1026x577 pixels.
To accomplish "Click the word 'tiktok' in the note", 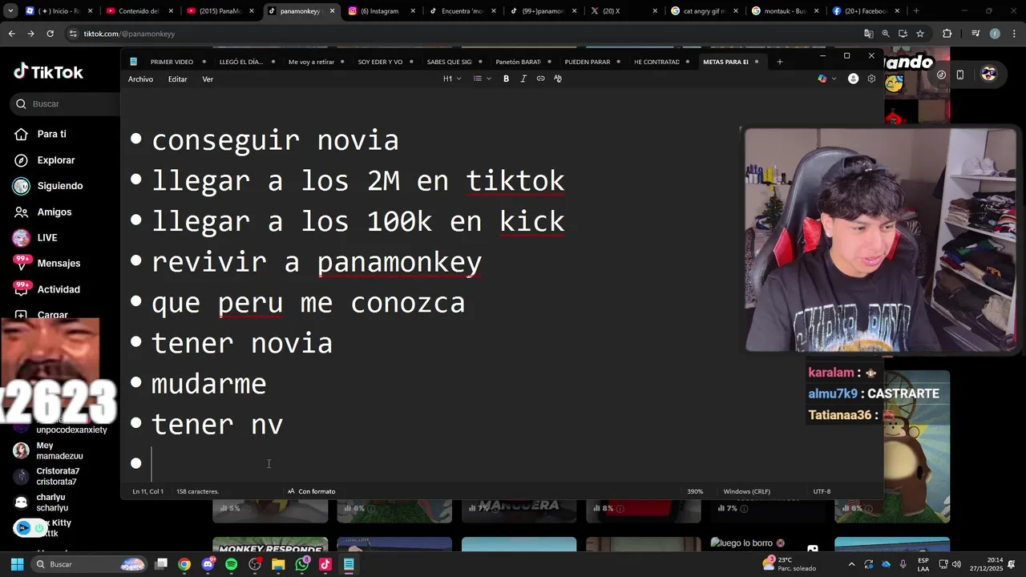I will pos(515,181).
